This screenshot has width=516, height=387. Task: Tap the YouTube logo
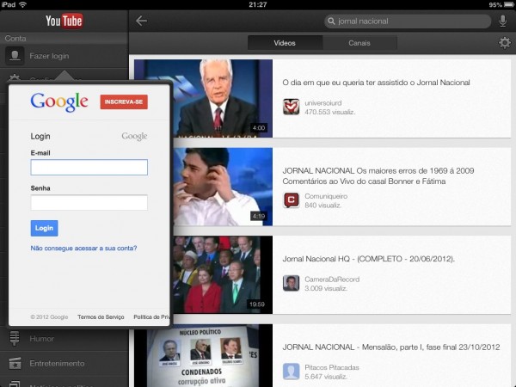[x=64, y=21]
